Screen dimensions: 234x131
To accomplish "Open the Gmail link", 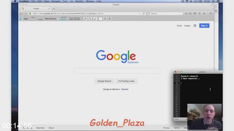I will point(180,26).
